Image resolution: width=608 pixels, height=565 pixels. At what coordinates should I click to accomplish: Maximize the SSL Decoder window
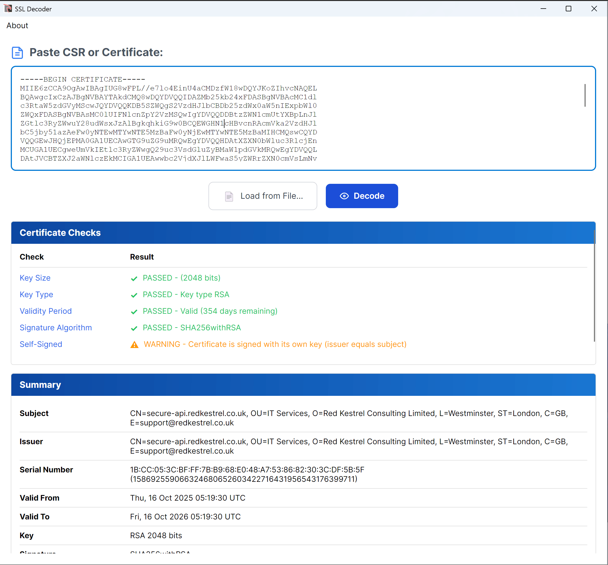coord(568,9)
